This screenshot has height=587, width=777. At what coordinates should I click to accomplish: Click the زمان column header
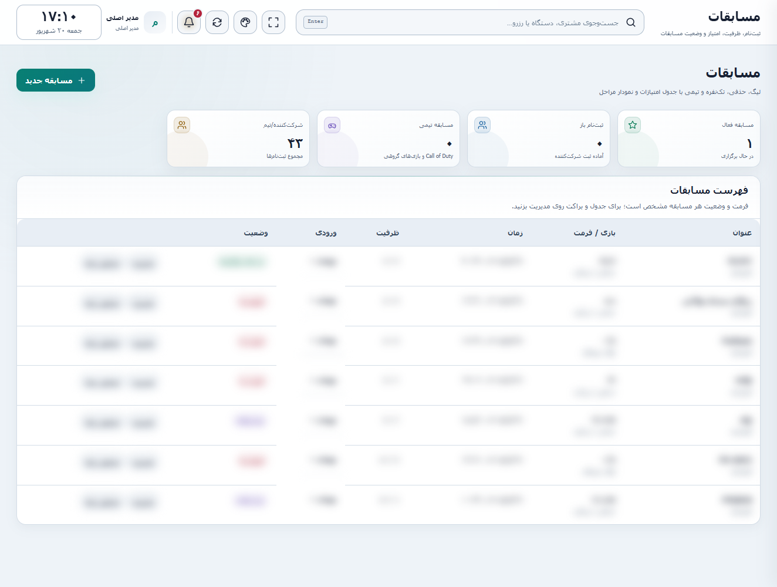coord(515,233)
